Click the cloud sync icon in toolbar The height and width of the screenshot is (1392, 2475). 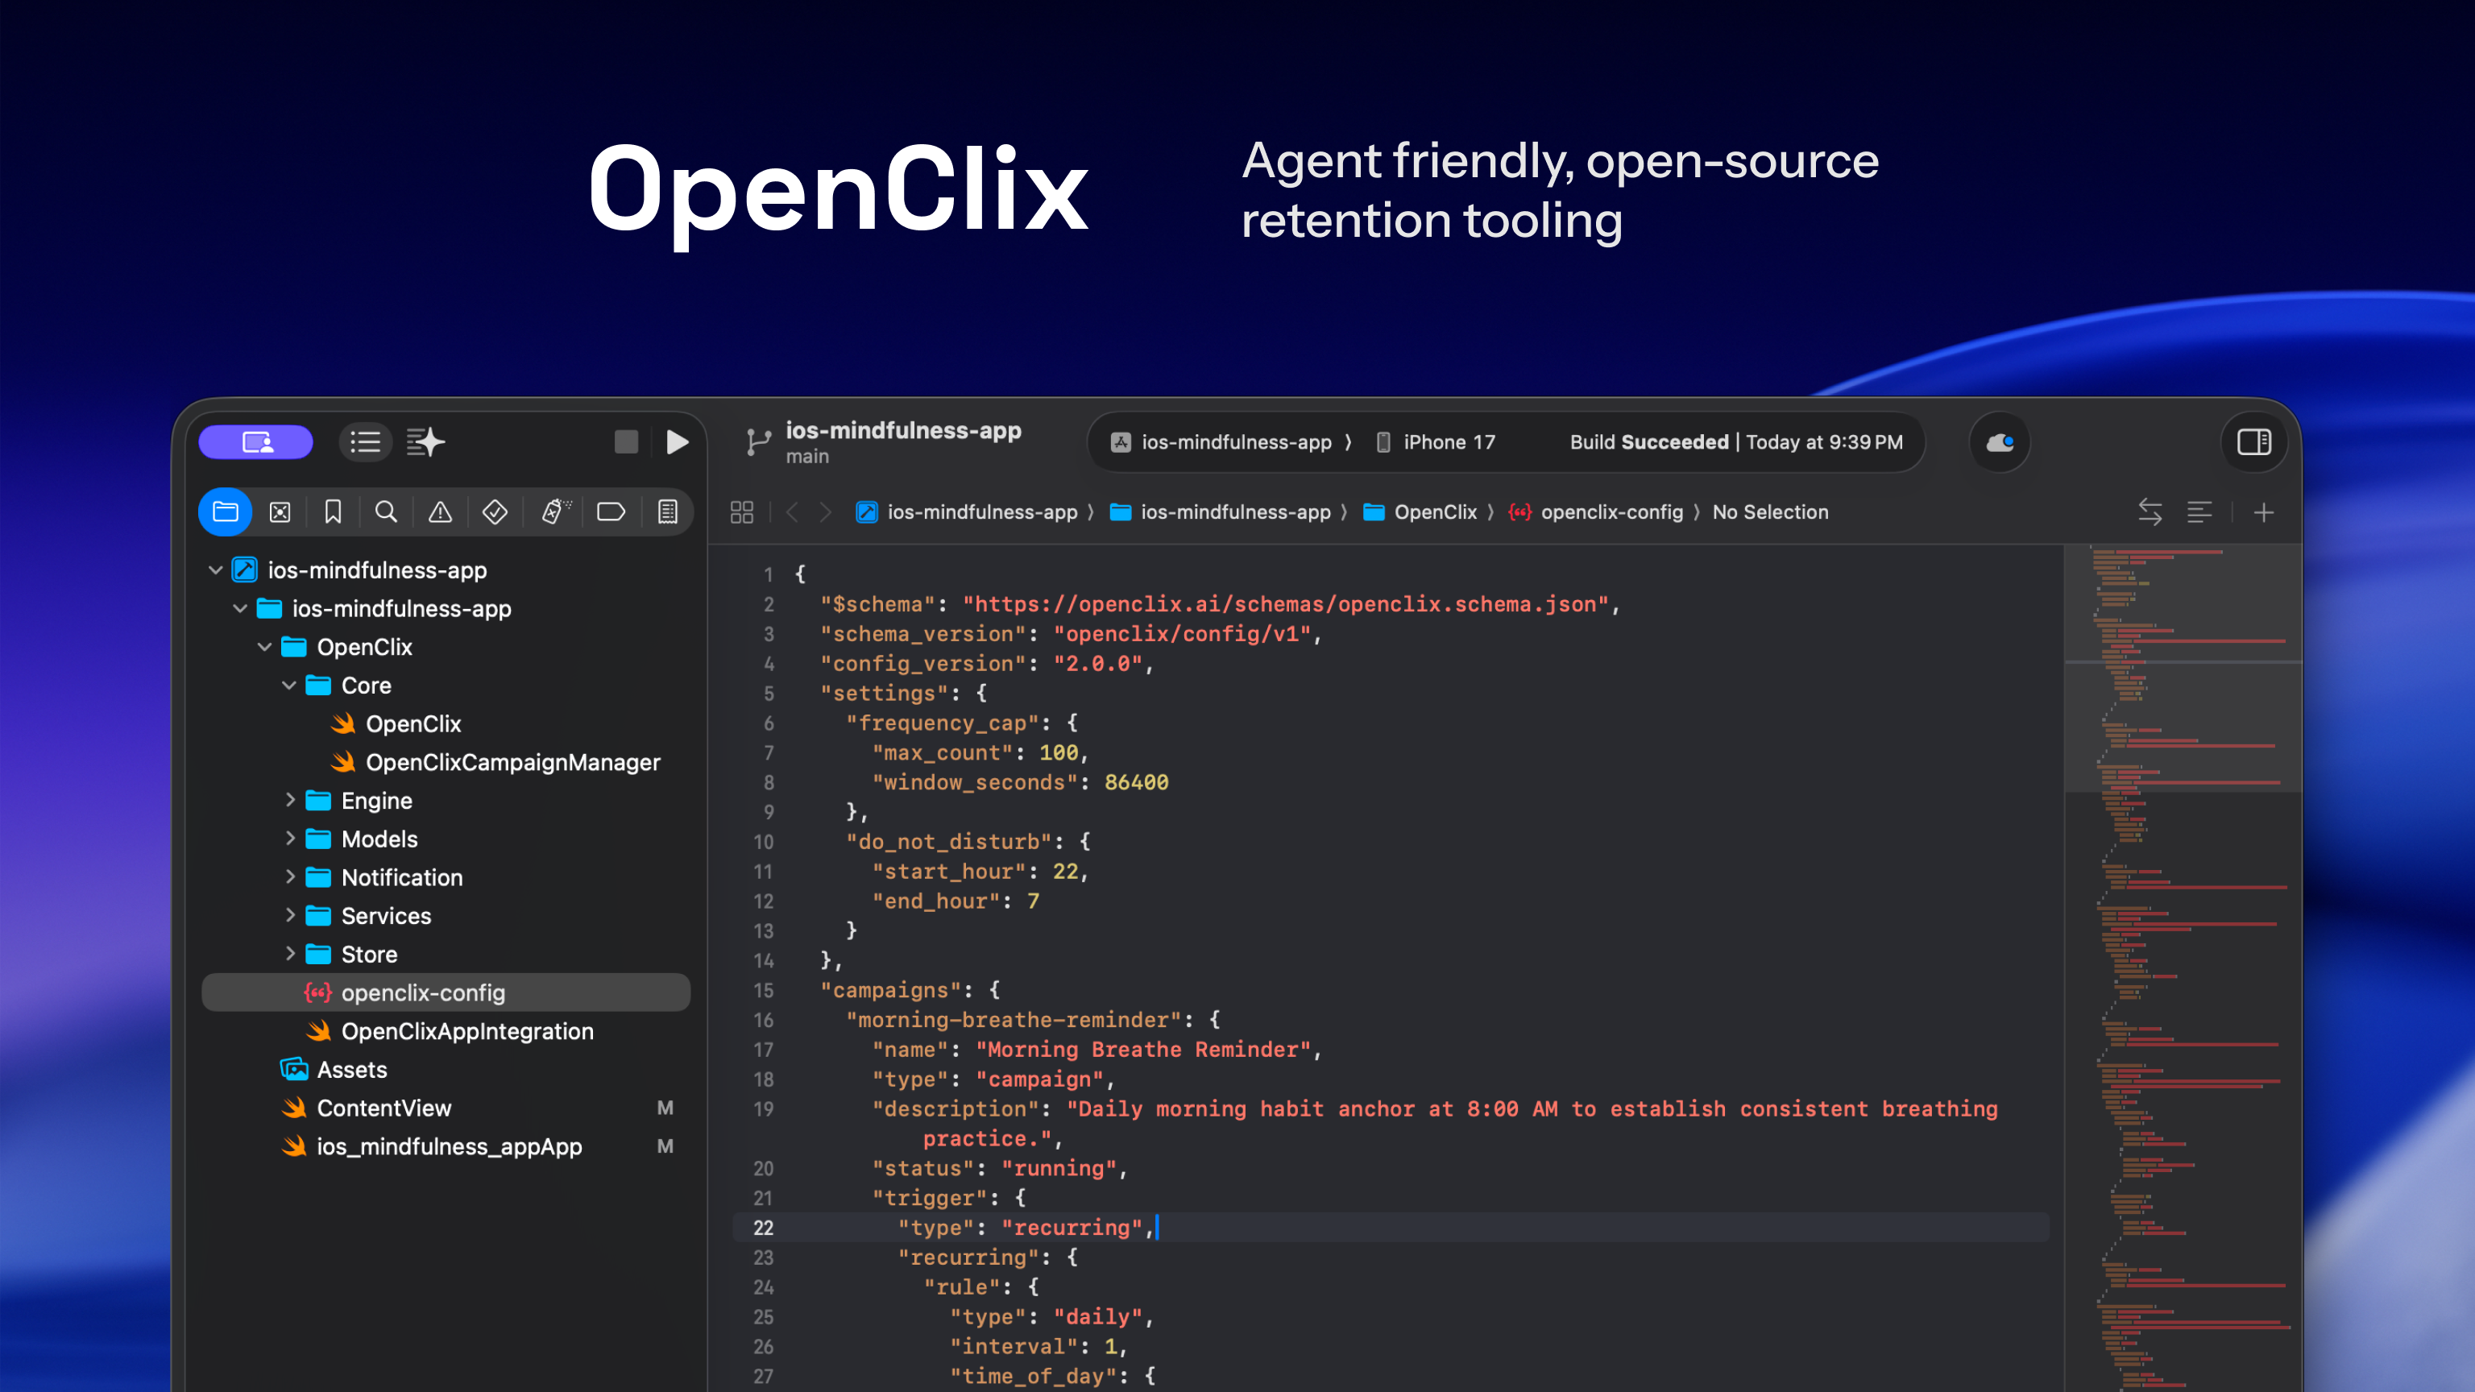2000,442
